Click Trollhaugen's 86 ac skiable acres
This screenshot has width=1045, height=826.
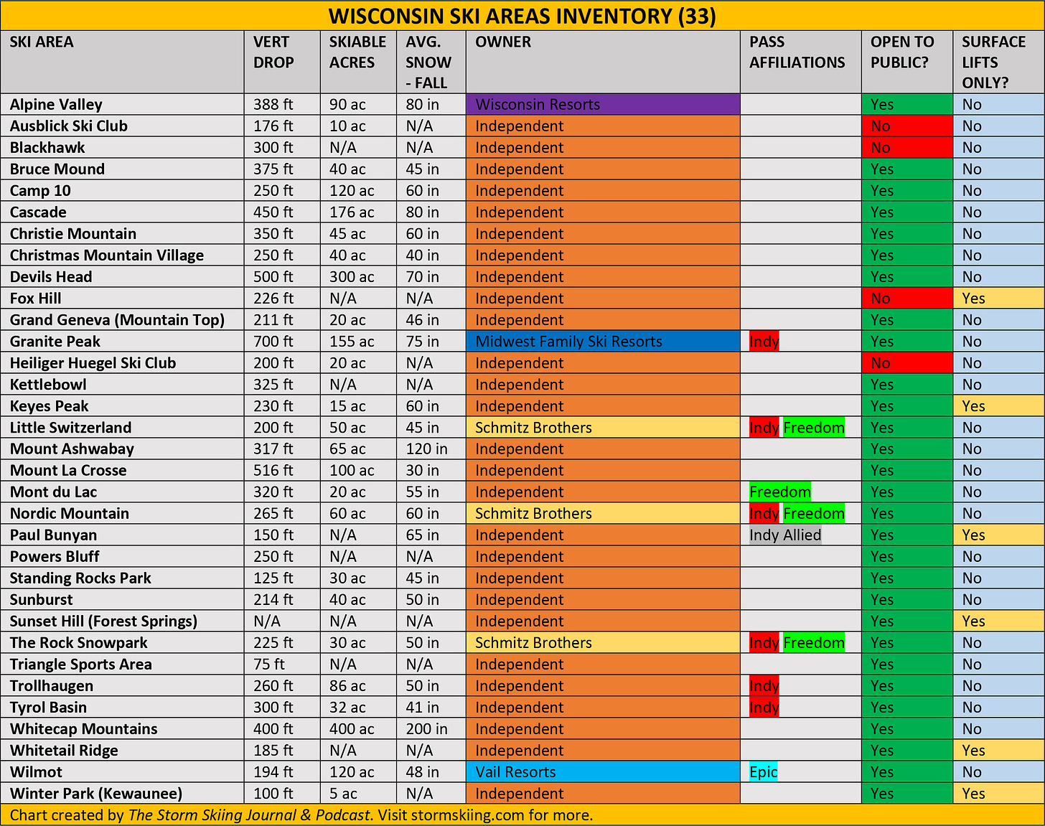point(347,685)
